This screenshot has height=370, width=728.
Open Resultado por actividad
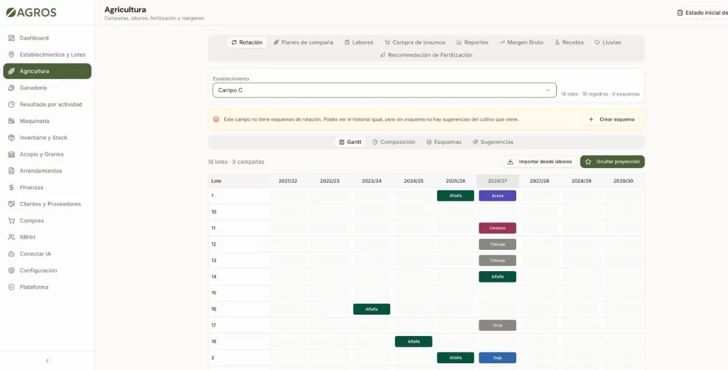47,104
